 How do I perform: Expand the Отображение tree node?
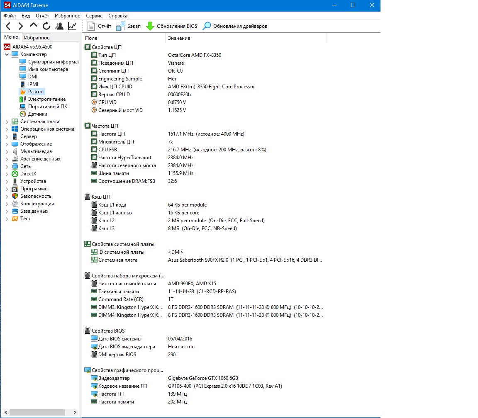pyautogui.click(x=7, y=144)
